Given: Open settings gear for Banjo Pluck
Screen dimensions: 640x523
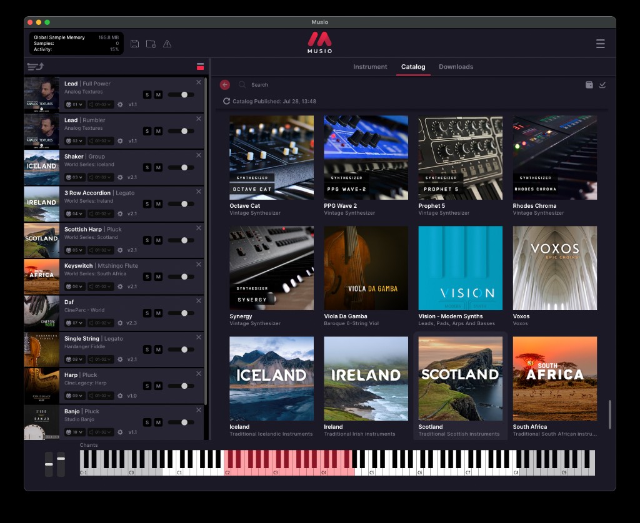Looking at the screenshot, I should click(120, 432).
